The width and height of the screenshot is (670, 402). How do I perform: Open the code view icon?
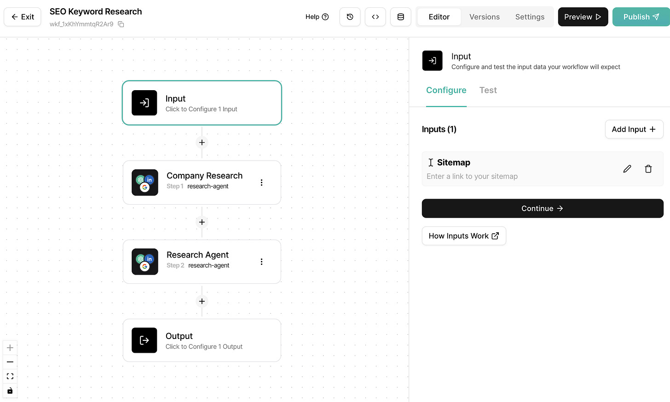[x=375, y=17]
